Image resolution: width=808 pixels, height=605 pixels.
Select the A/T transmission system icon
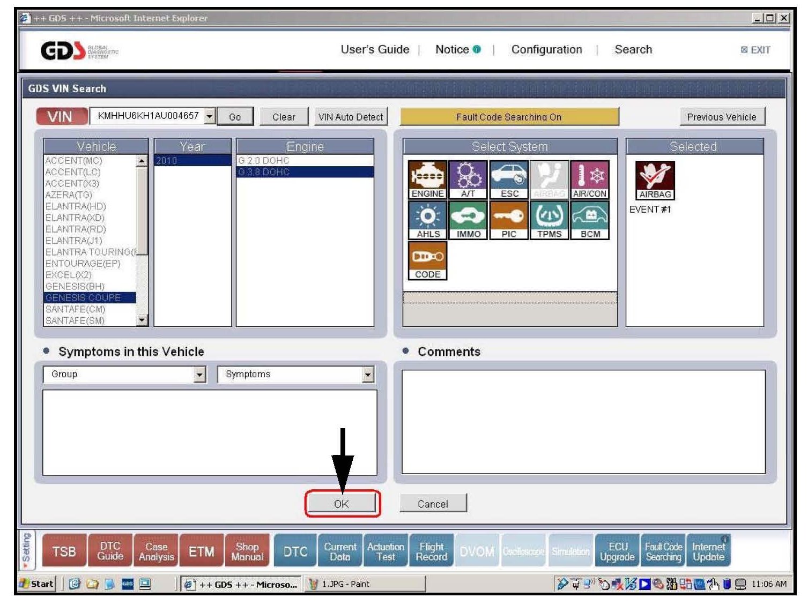click(x=468, y=179)
